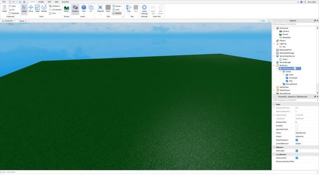Click the Team Test icon

coord(153,9)
